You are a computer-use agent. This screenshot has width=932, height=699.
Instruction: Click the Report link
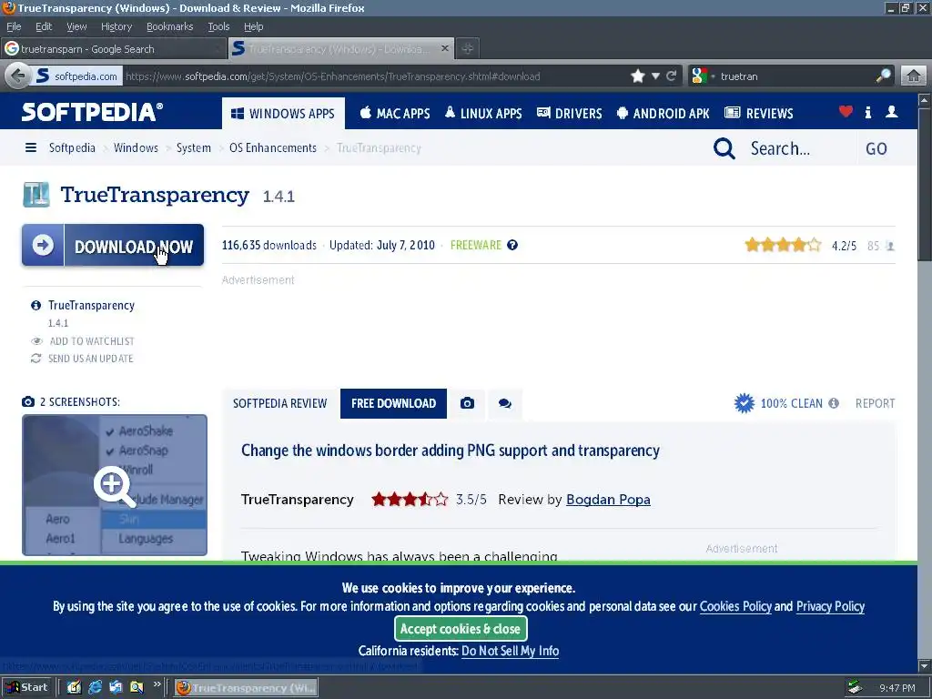[x=875, y=403]
